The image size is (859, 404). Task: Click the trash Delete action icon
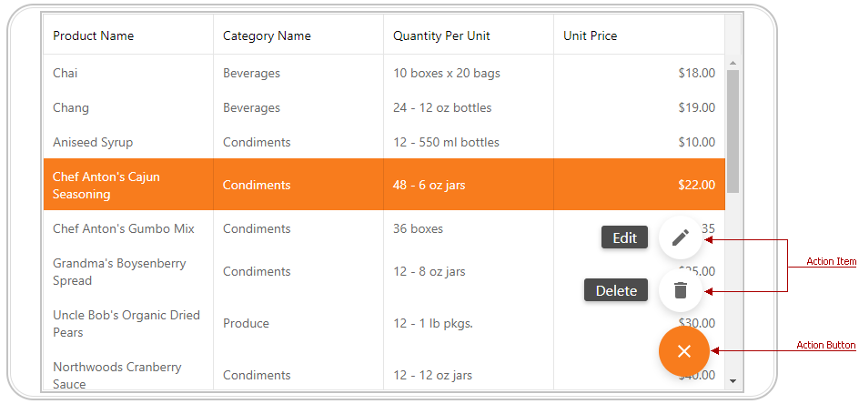(681, 290)
